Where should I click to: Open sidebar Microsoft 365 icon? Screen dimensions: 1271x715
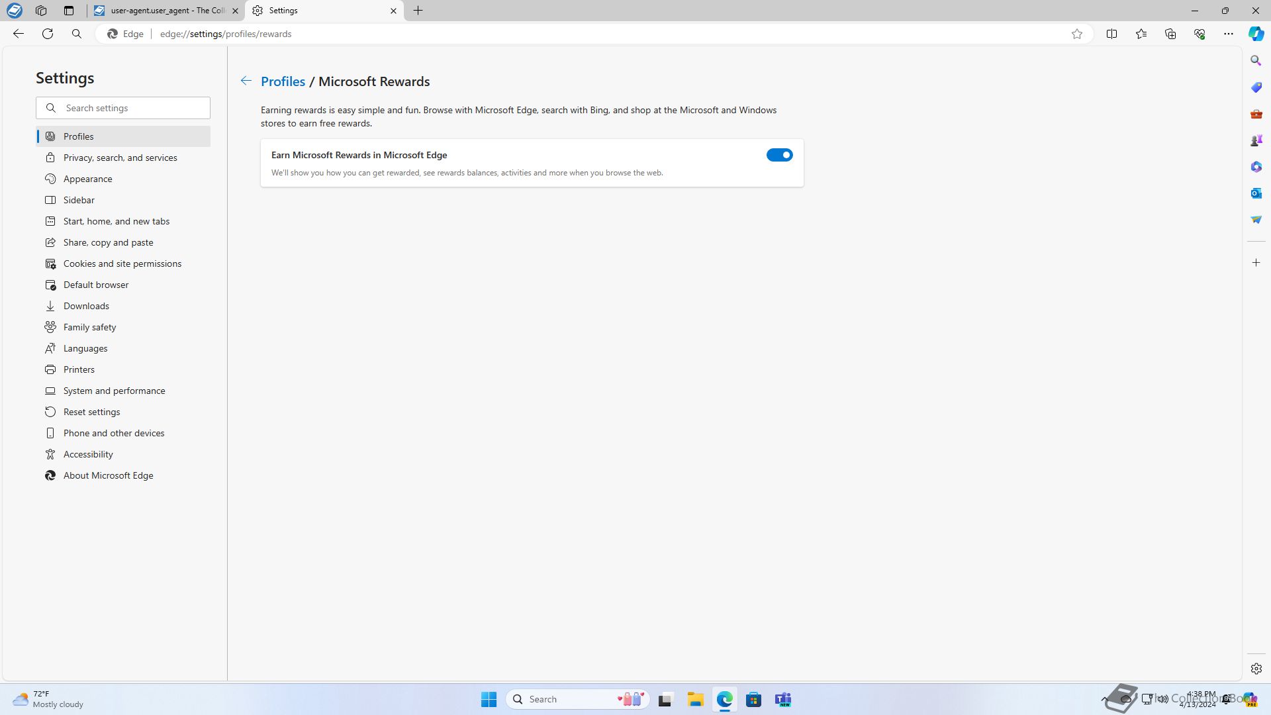click(x=1256, y=167)
